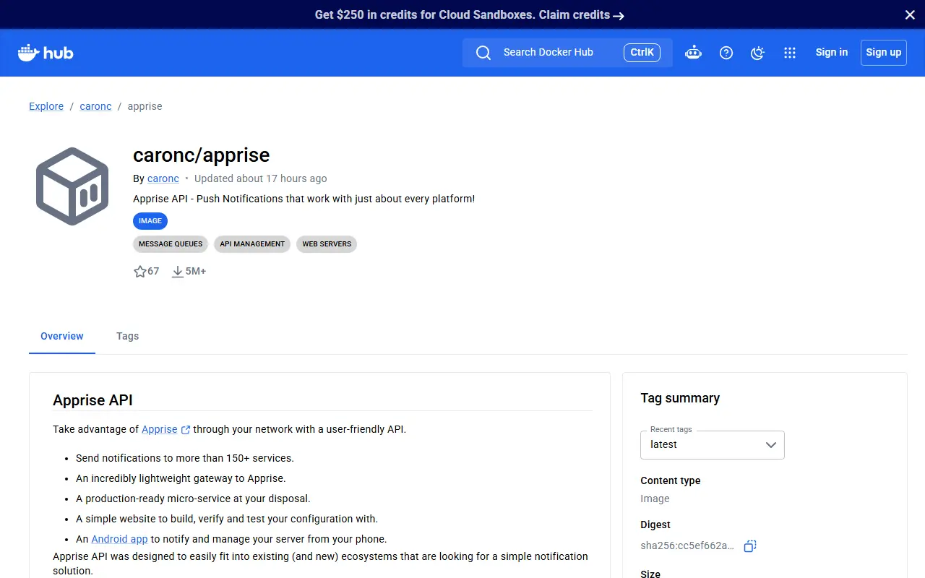Filter by WEB SERVERS category chip

[x=327, y=244]
